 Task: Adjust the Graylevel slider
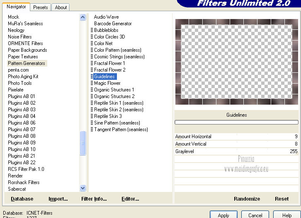pyautogui.click(x=236, y=151)
